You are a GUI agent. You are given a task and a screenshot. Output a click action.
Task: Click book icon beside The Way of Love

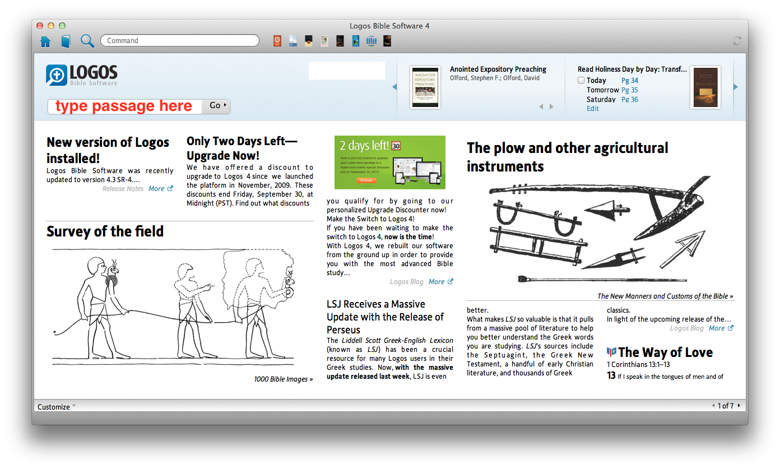(611, 352)
